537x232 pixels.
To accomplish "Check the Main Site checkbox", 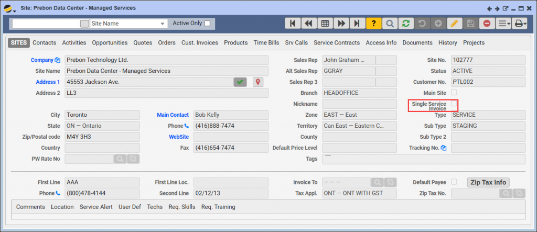I will [x=454, y=93].
